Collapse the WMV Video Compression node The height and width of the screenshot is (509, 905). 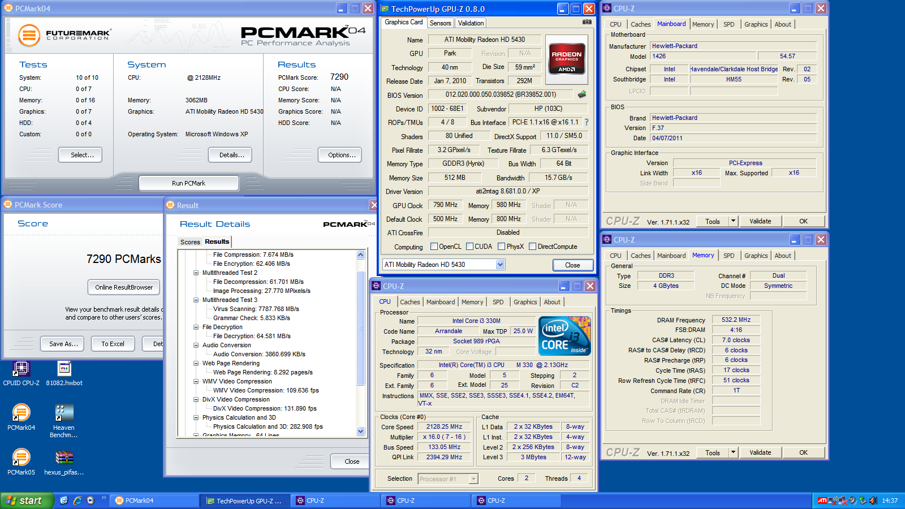(196, 381)
